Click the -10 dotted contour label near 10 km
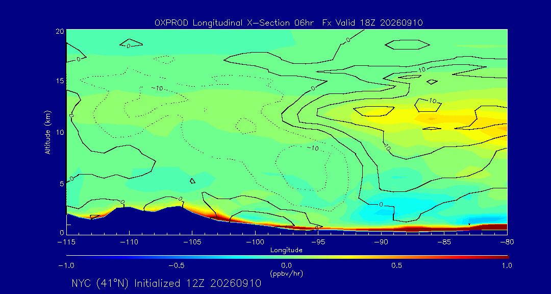The height and width of the screenshot is (294, 551). pyautogui.click(x=313, y=149)
